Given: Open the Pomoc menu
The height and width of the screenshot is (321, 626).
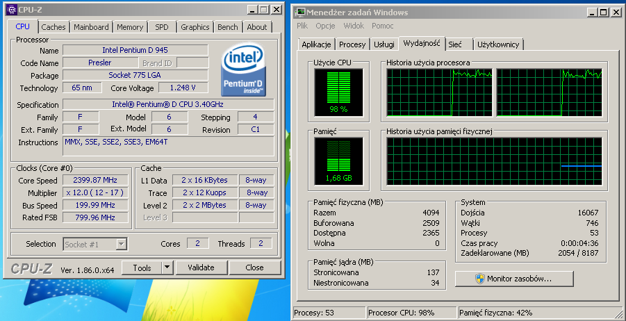Looking at the screenshot, I should (382, 26).
